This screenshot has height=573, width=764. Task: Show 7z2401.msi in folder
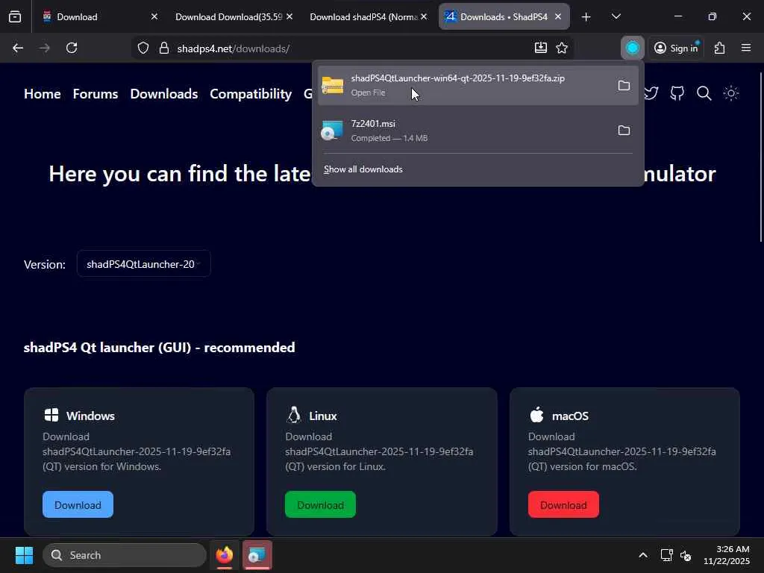(x=624, y=130)
